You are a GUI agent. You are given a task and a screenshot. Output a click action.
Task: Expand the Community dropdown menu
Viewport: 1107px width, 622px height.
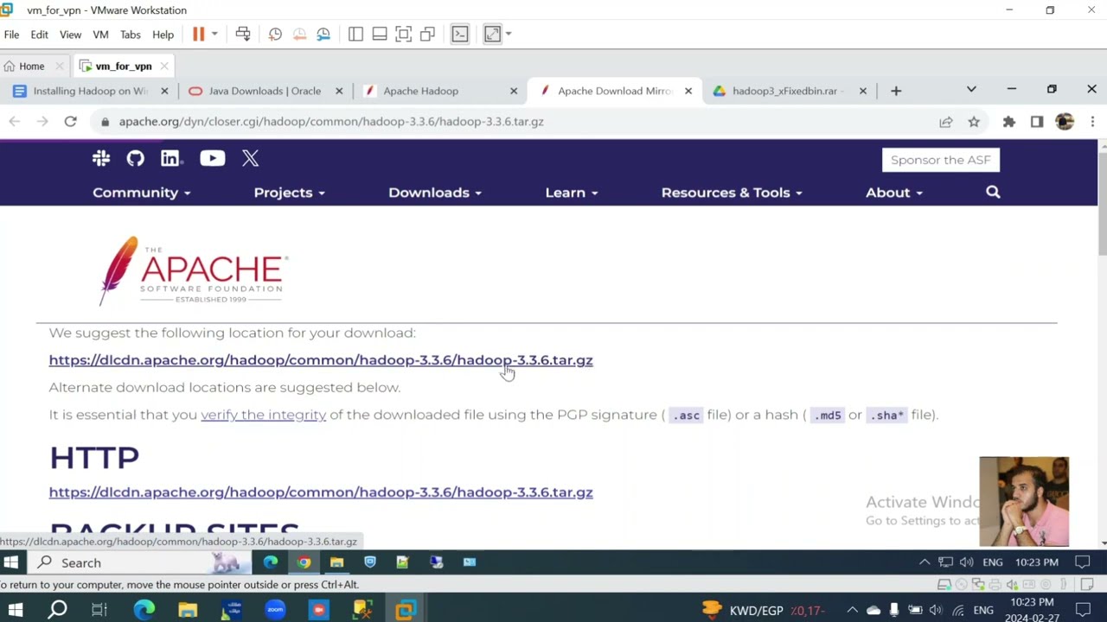click(x=142, y=193)
